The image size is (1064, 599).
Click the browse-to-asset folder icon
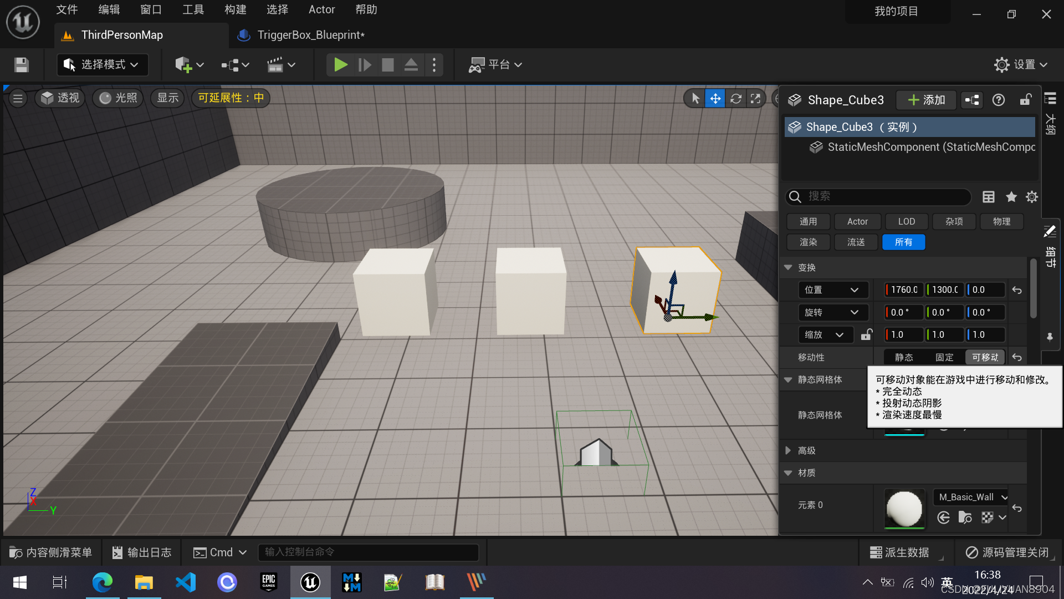965,517
